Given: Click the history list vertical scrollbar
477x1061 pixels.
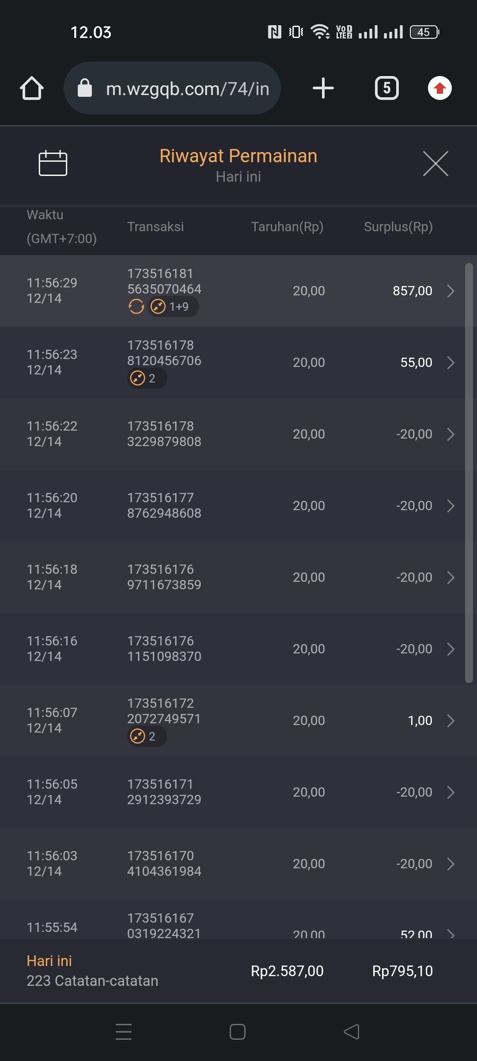Looking at the screenshot, I should 469,473.
